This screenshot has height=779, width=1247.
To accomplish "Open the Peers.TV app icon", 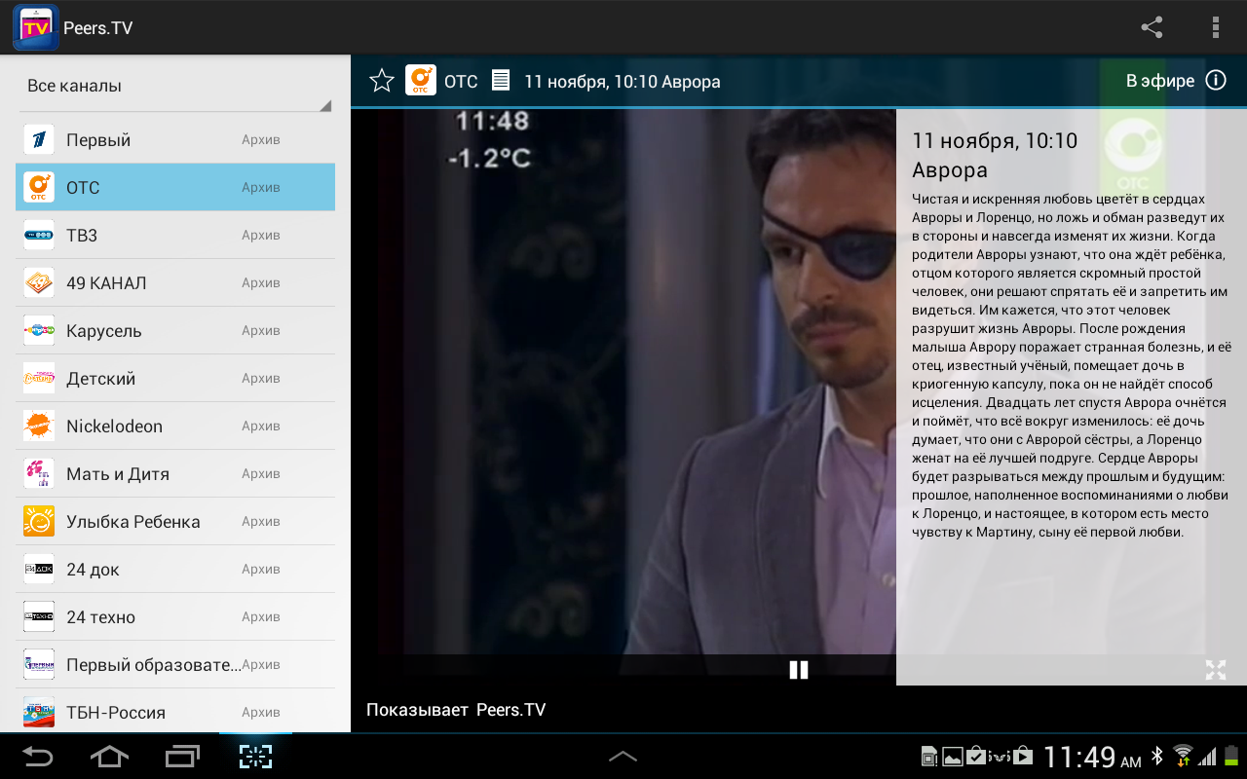I will coord(36,27).
